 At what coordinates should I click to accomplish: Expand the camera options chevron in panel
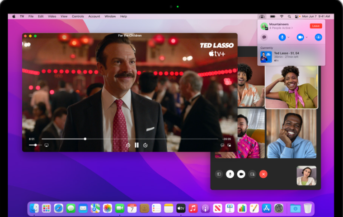(x=307, y=37)
